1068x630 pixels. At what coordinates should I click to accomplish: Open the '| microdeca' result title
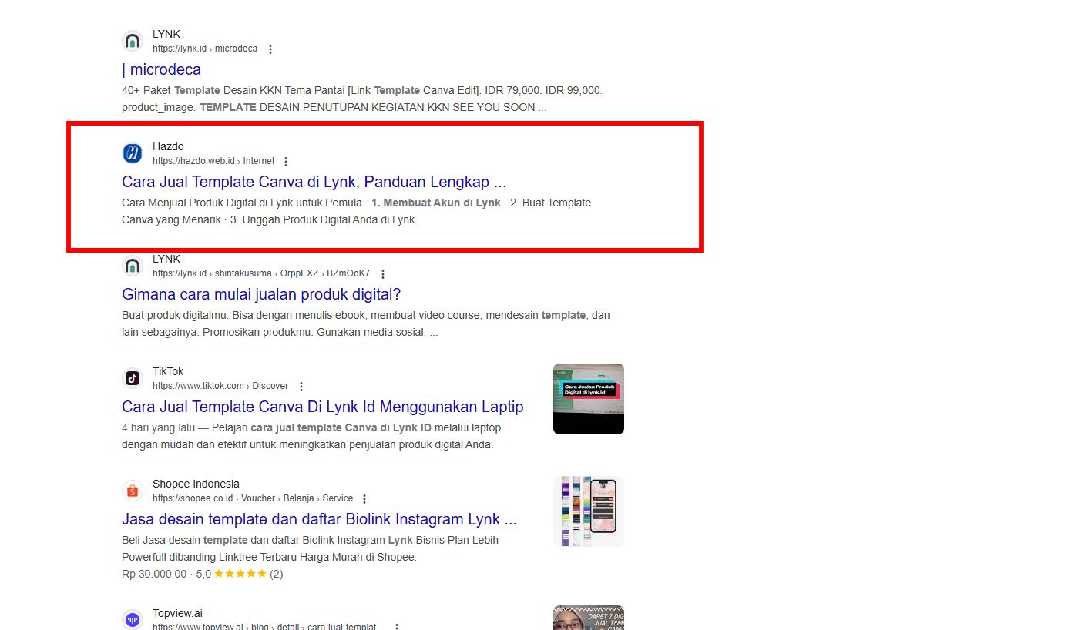[x=162, y=69]
